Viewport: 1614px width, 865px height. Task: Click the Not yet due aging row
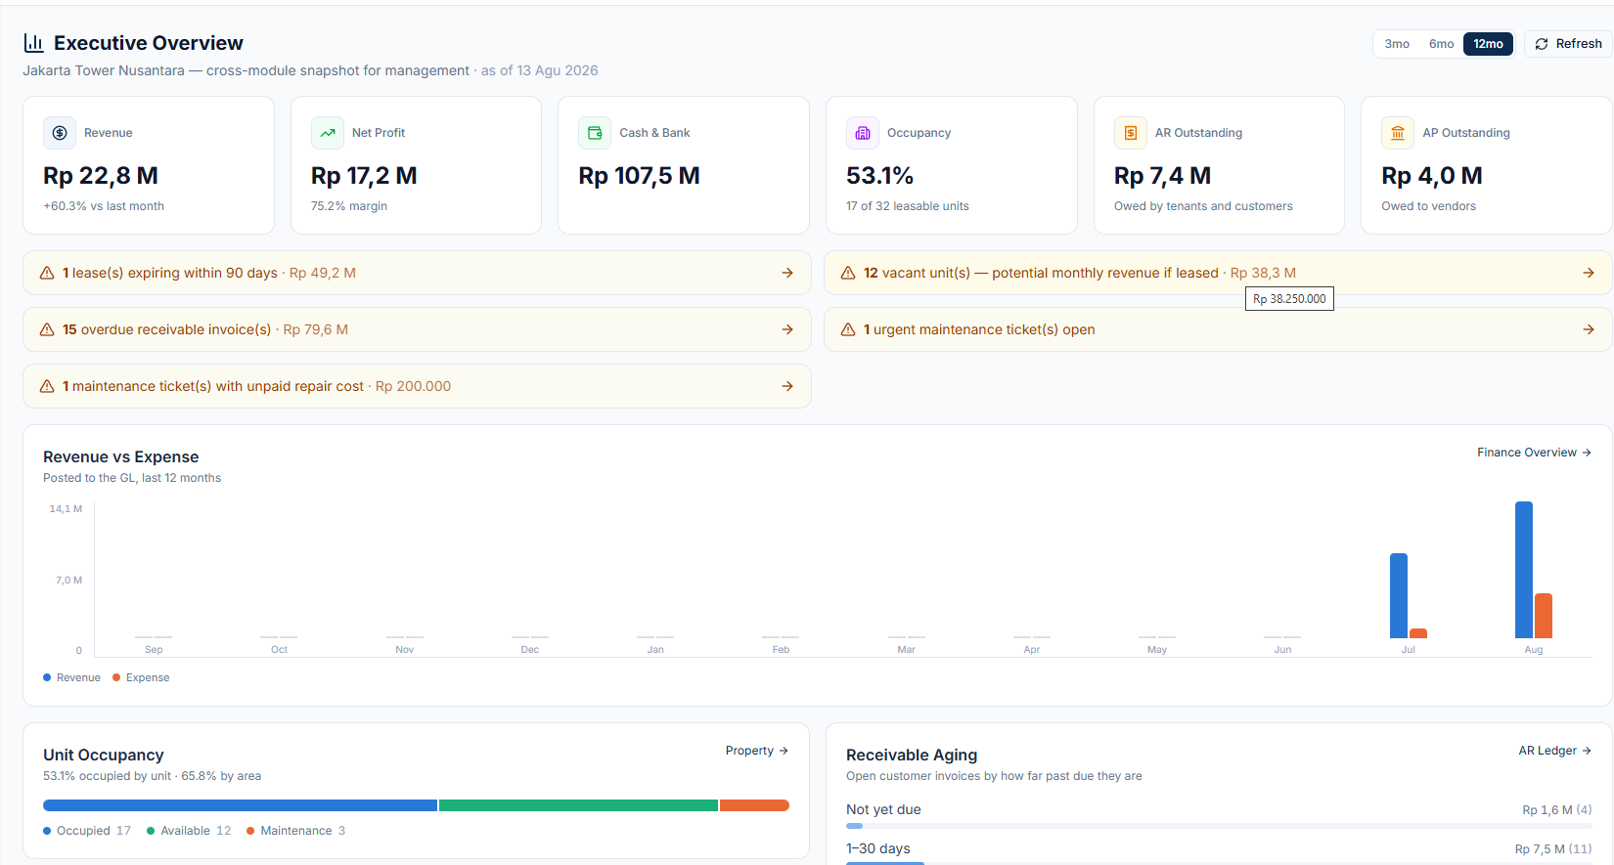[1219, 815]
